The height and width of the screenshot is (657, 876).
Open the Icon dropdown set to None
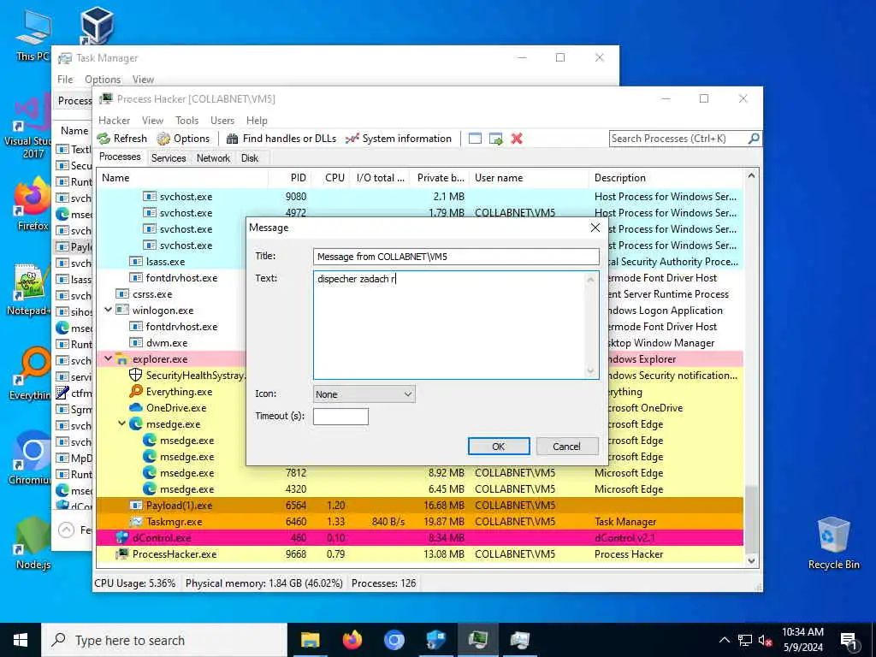click(x=364, y=394)
